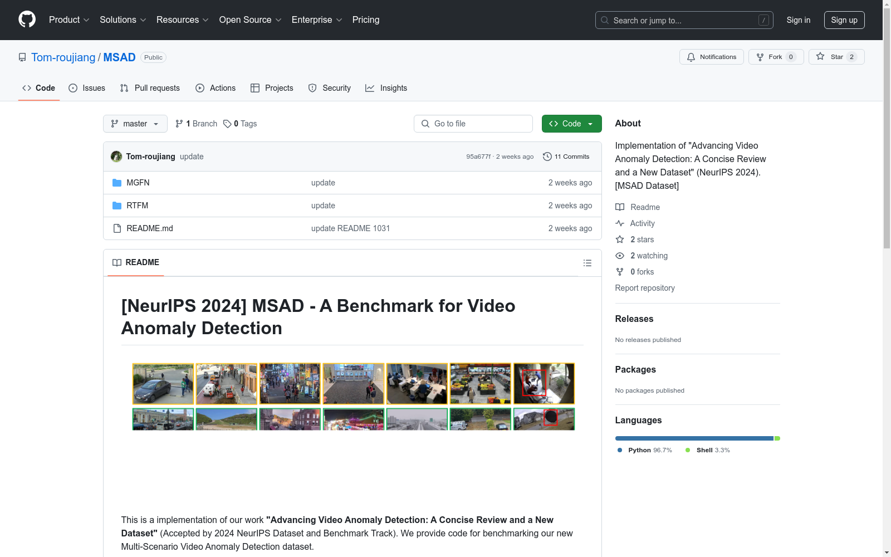Open the Tom-roujiang user profile link
891x557 pixels.
click(x=63, y=57)
